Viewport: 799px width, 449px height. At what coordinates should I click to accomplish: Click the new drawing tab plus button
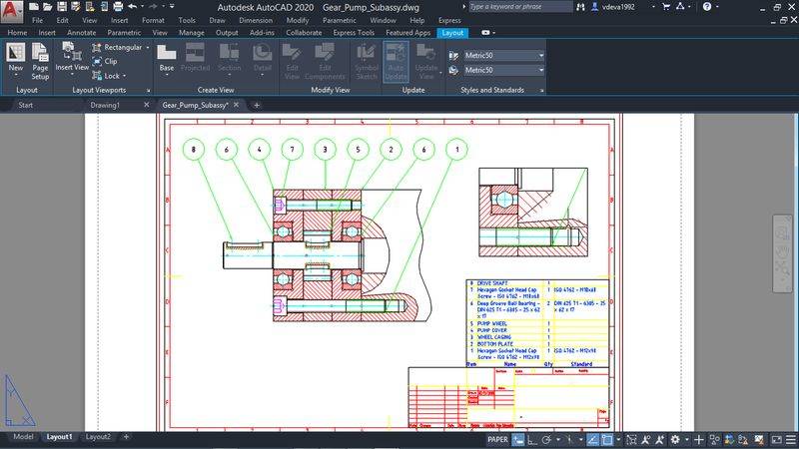[x=257, y=104]
